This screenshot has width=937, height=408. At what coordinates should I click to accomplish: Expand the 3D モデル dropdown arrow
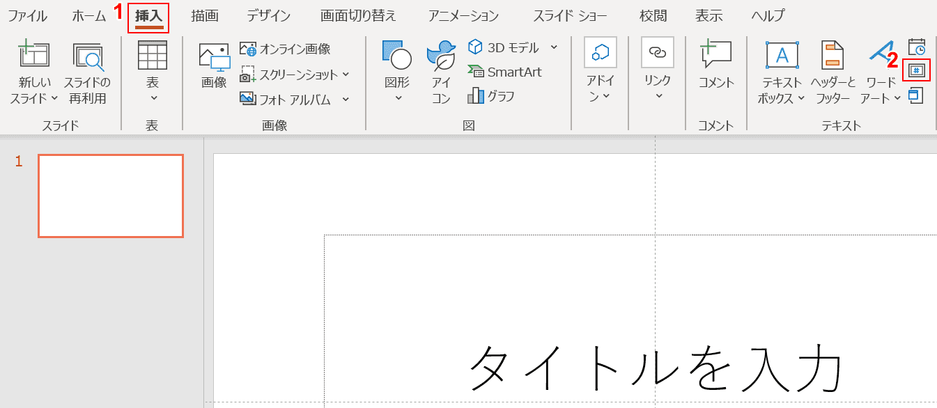pyautogui.click(x=554, y=47)
